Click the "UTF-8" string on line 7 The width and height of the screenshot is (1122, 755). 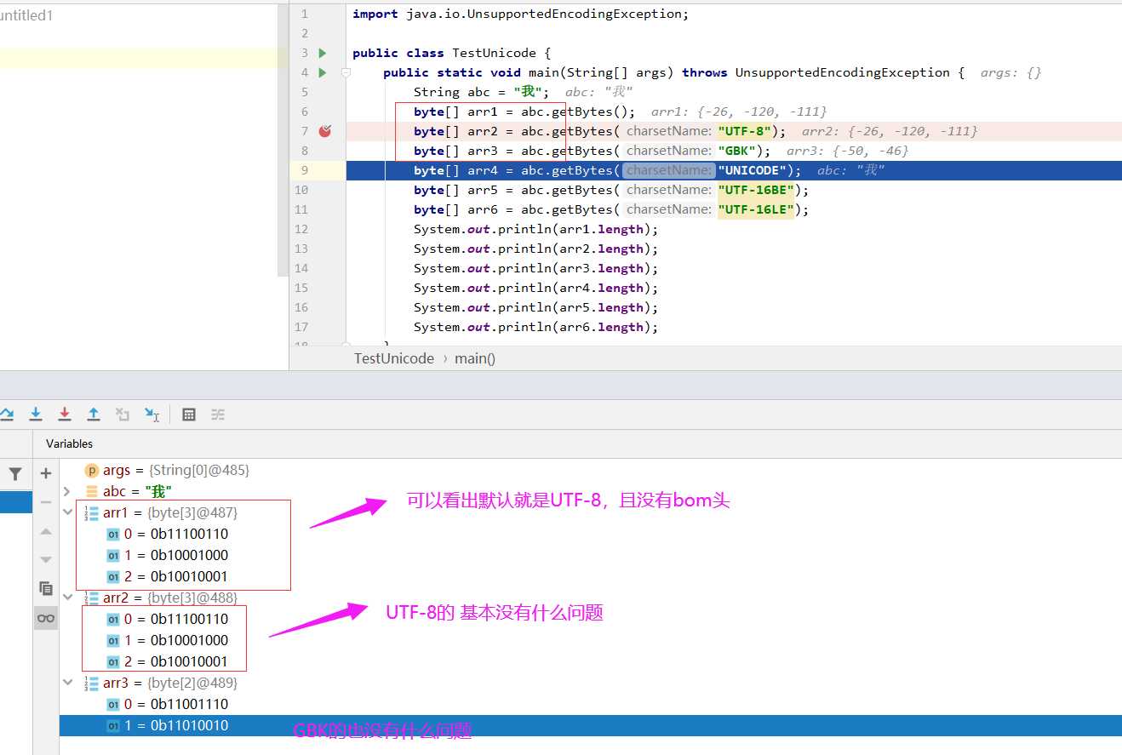pos(745,131)
